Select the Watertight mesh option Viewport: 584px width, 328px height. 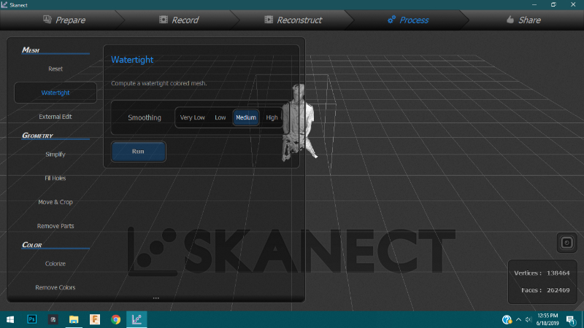point(55,93)
